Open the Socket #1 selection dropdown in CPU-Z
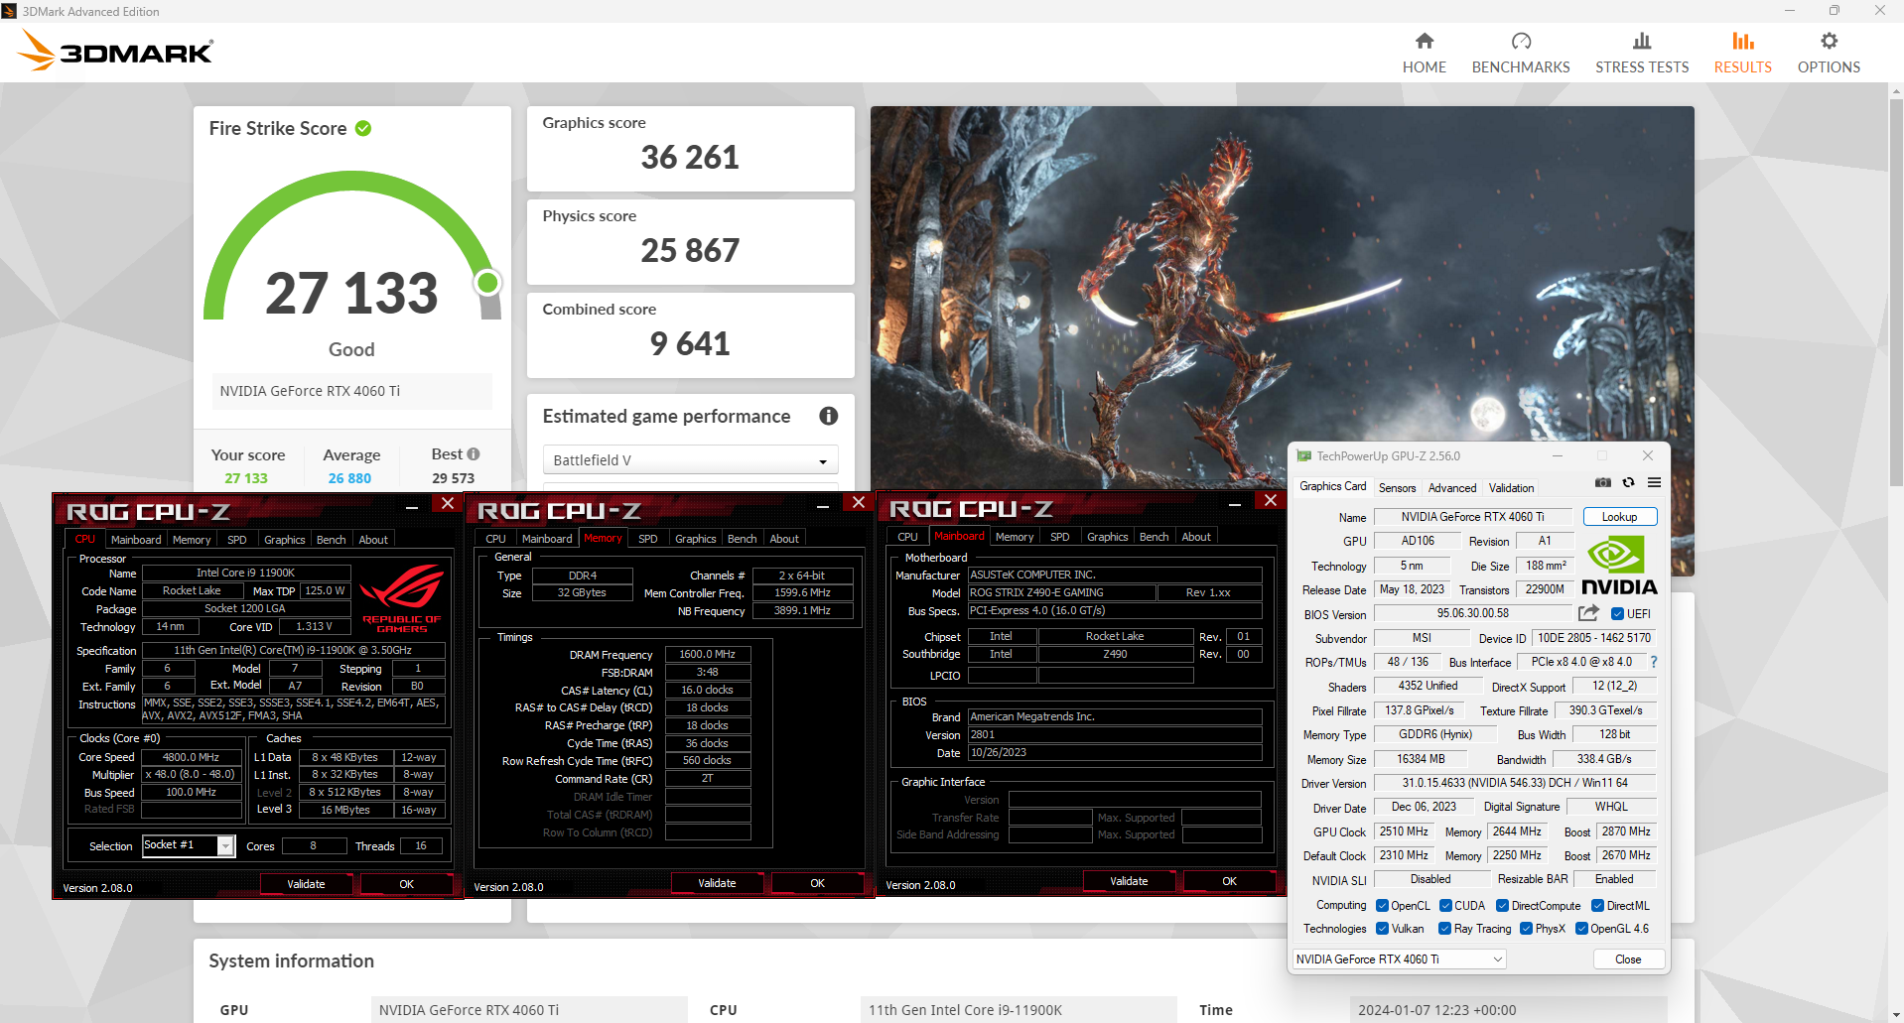Viewport: 1904px width, 1023px height. tap(189, 845)
